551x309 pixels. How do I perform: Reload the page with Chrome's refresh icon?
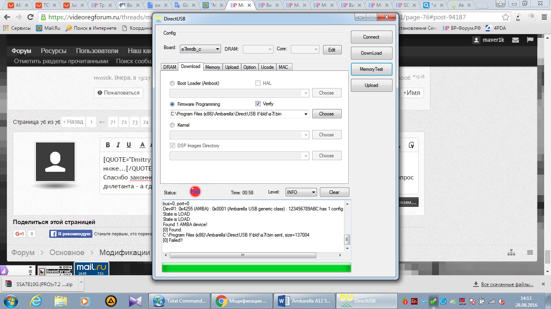pos(30,17)
